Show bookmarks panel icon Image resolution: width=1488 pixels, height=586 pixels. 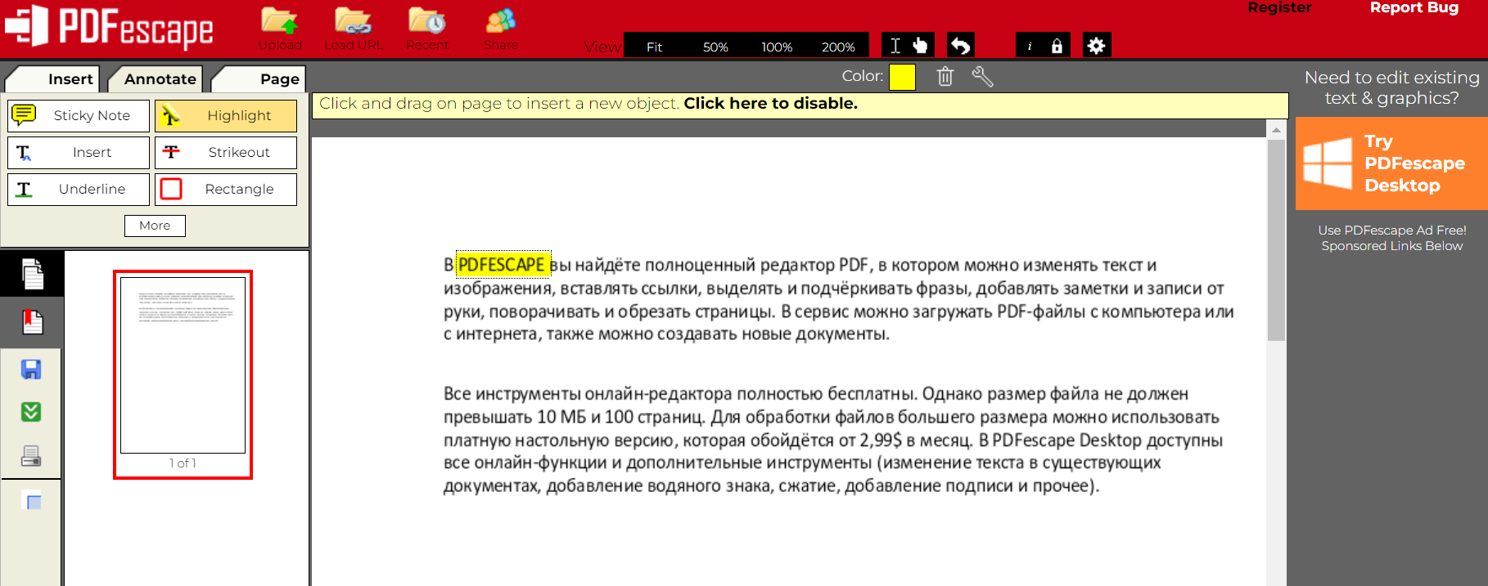point(31,322)
